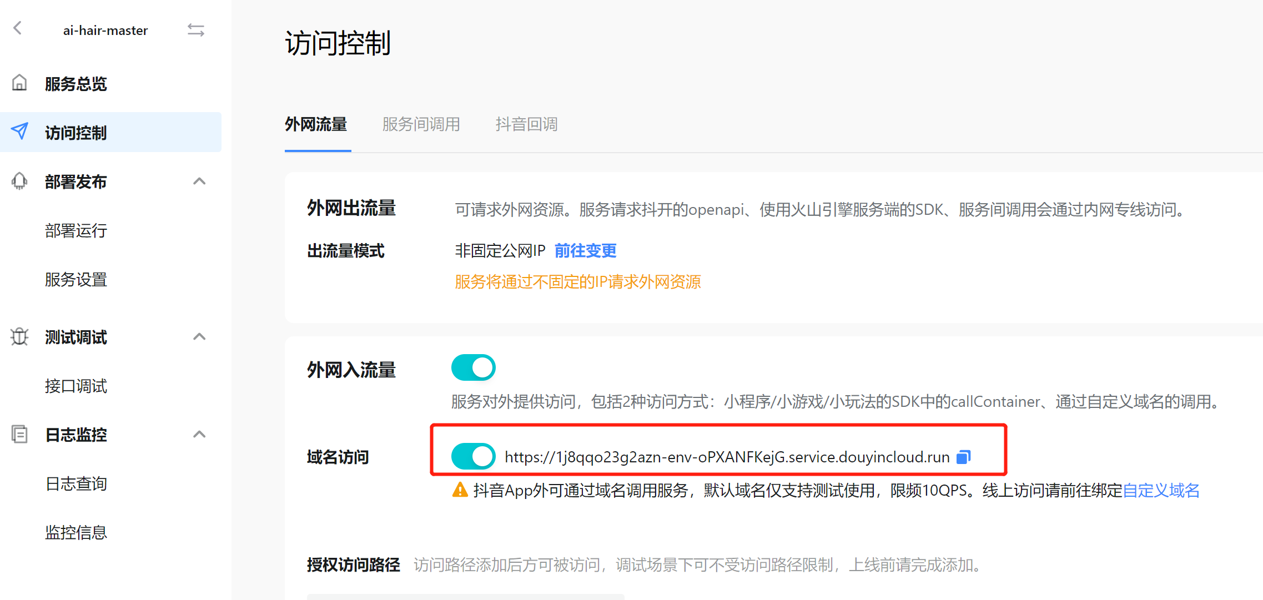Viewport: 1263px width, 600px height.
Task: Click the home icon beside 服务总览
Action: [x=19, y=83]
